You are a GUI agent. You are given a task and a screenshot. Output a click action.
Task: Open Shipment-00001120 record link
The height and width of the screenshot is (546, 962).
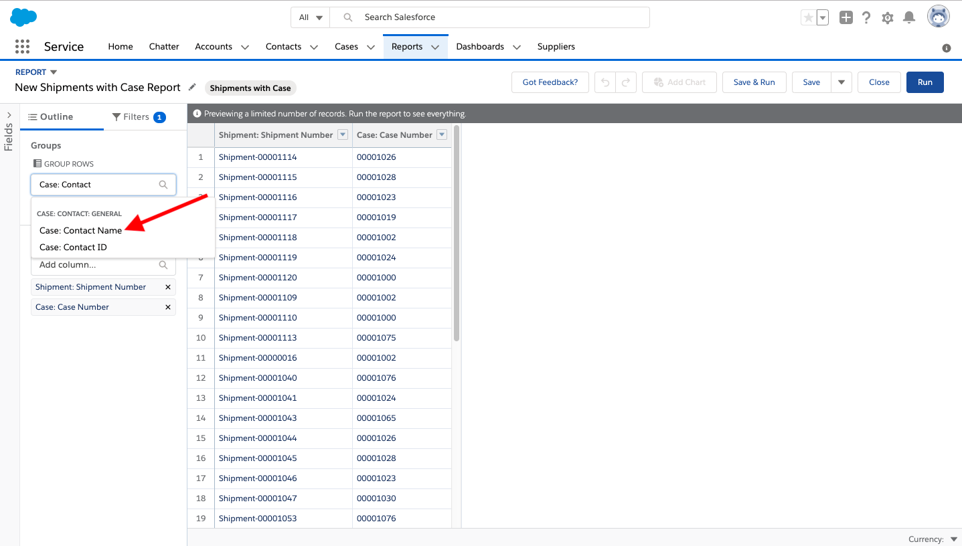258,278
